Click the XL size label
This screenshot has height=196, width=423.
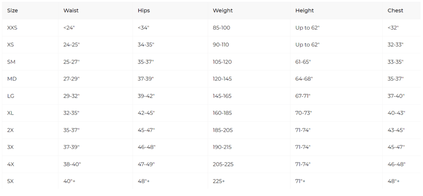pos(11,113)
